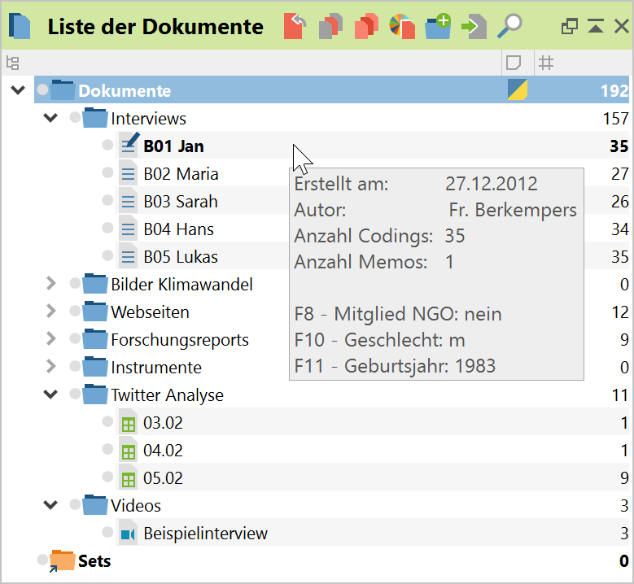Click the reset activations toolbar icon

(x=295, y=26)
